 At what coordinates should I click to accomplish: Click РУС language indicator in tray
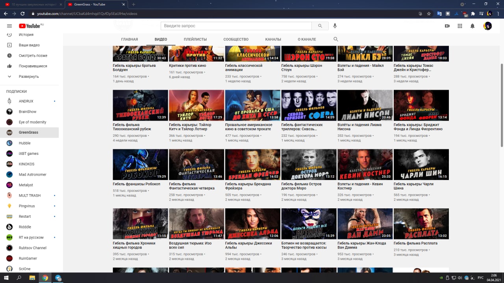click(x=480, y=277)
